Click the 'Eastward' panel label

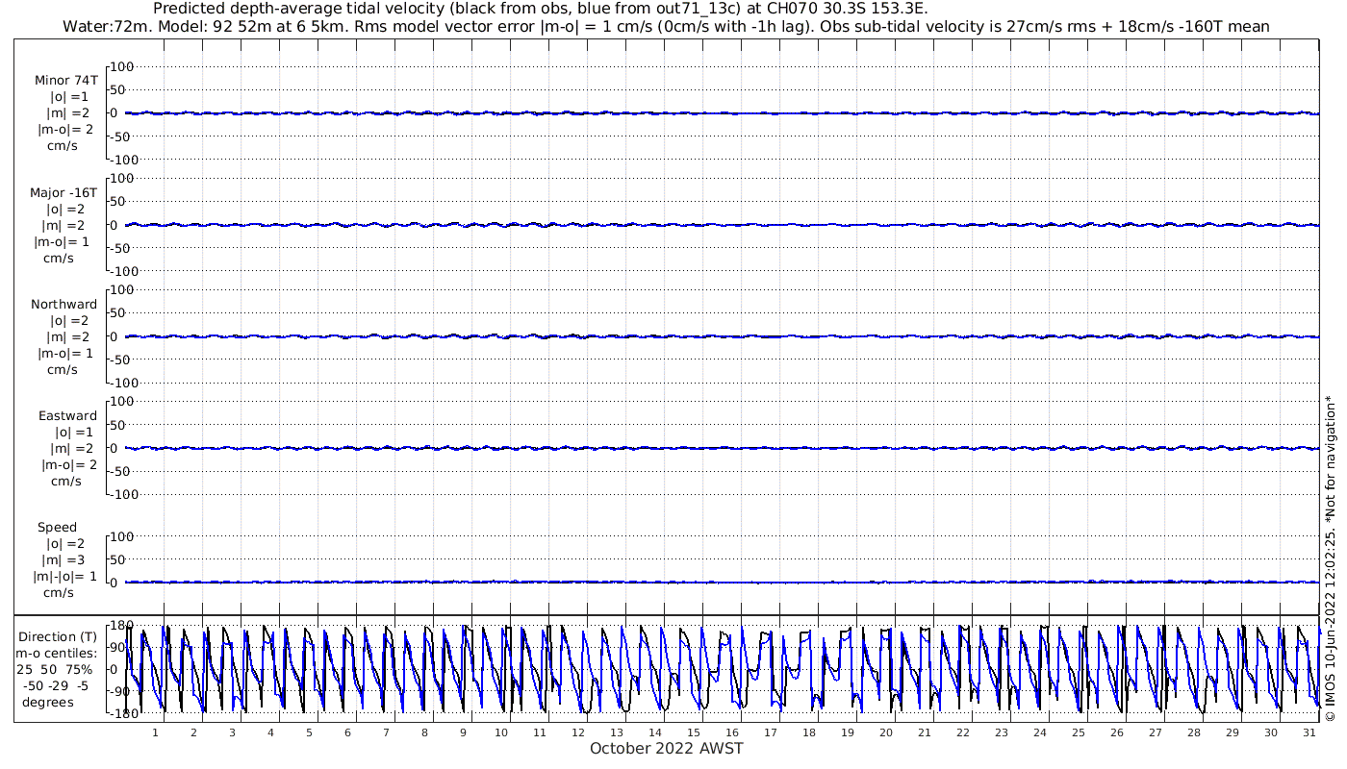tap(67, 415)
